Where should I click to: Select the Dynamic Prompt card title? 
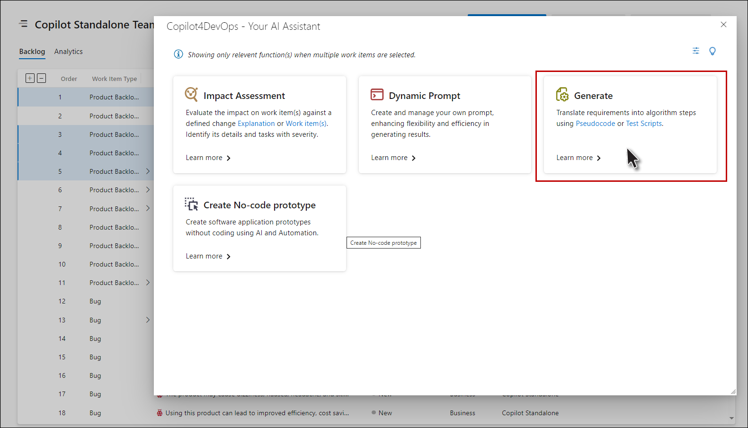pyautogui.click(x=425, y=96)
